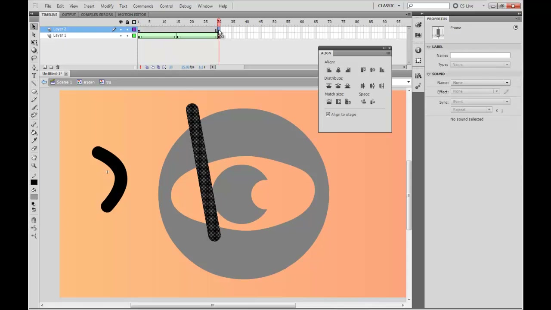Open the CLASSIC workspace dropdown
The image size is (551, 310).
click(389, 6)
